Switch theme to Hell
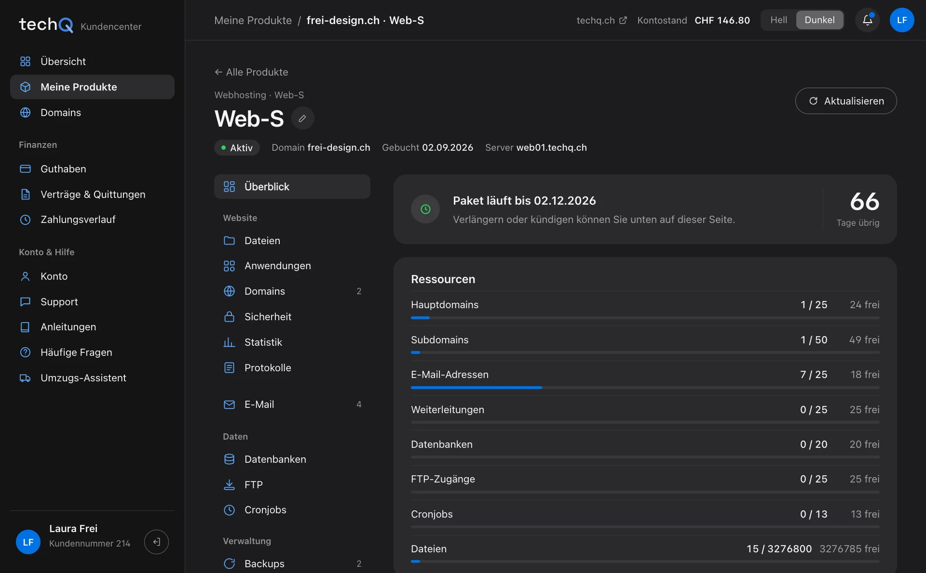This screenshot has width=926, height=573. pos(778,20)
